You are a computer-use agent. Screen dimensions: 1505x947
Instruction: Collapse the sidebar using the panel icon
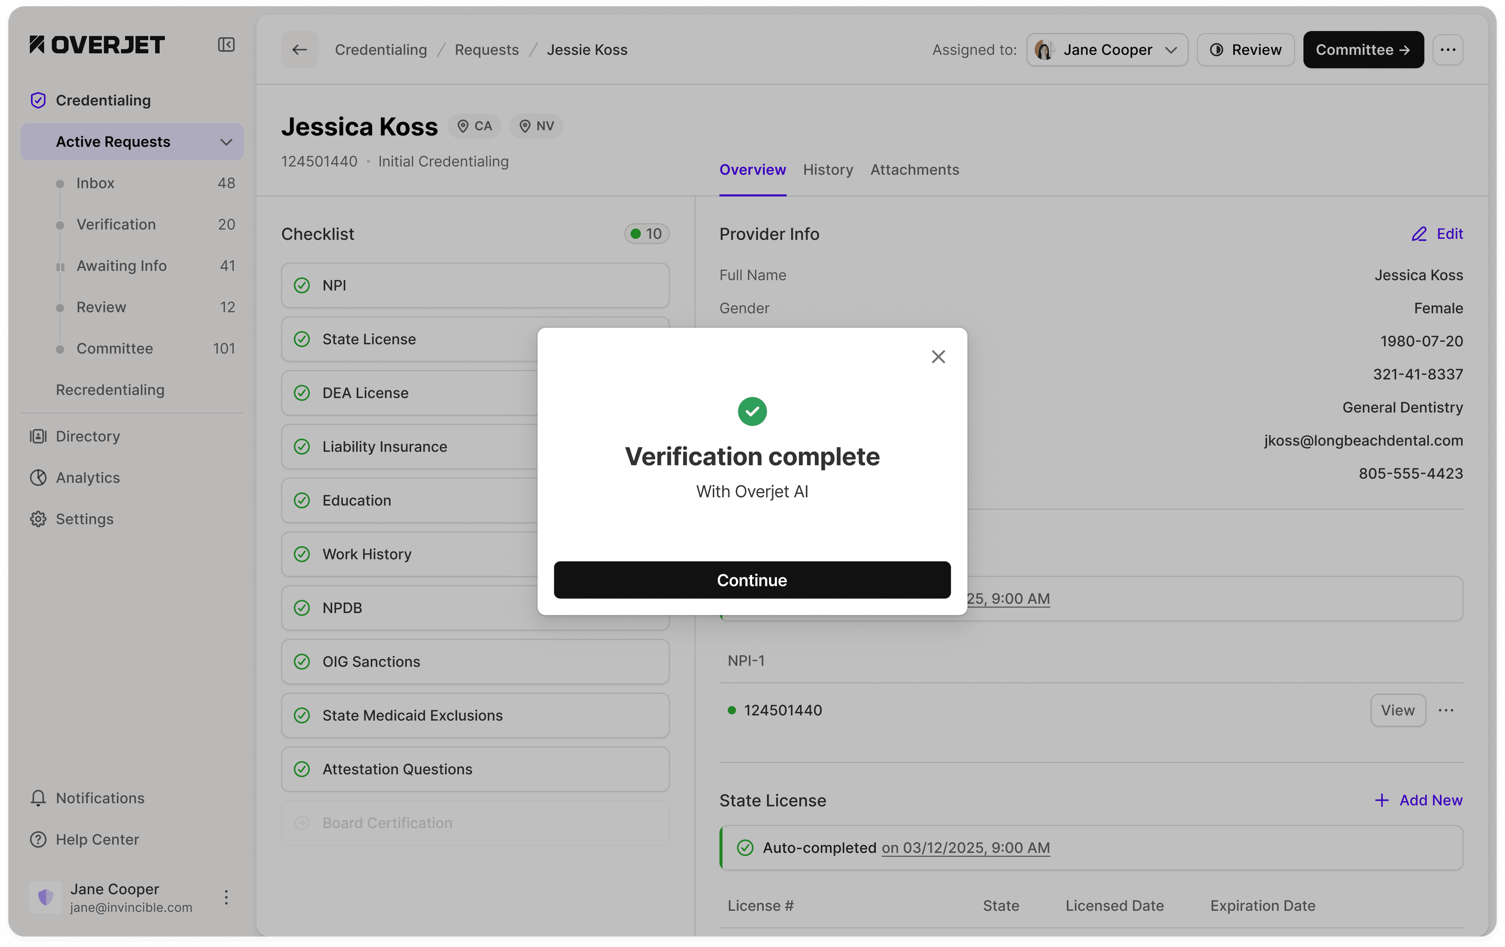pyautogui.click(x=226, y=44)
